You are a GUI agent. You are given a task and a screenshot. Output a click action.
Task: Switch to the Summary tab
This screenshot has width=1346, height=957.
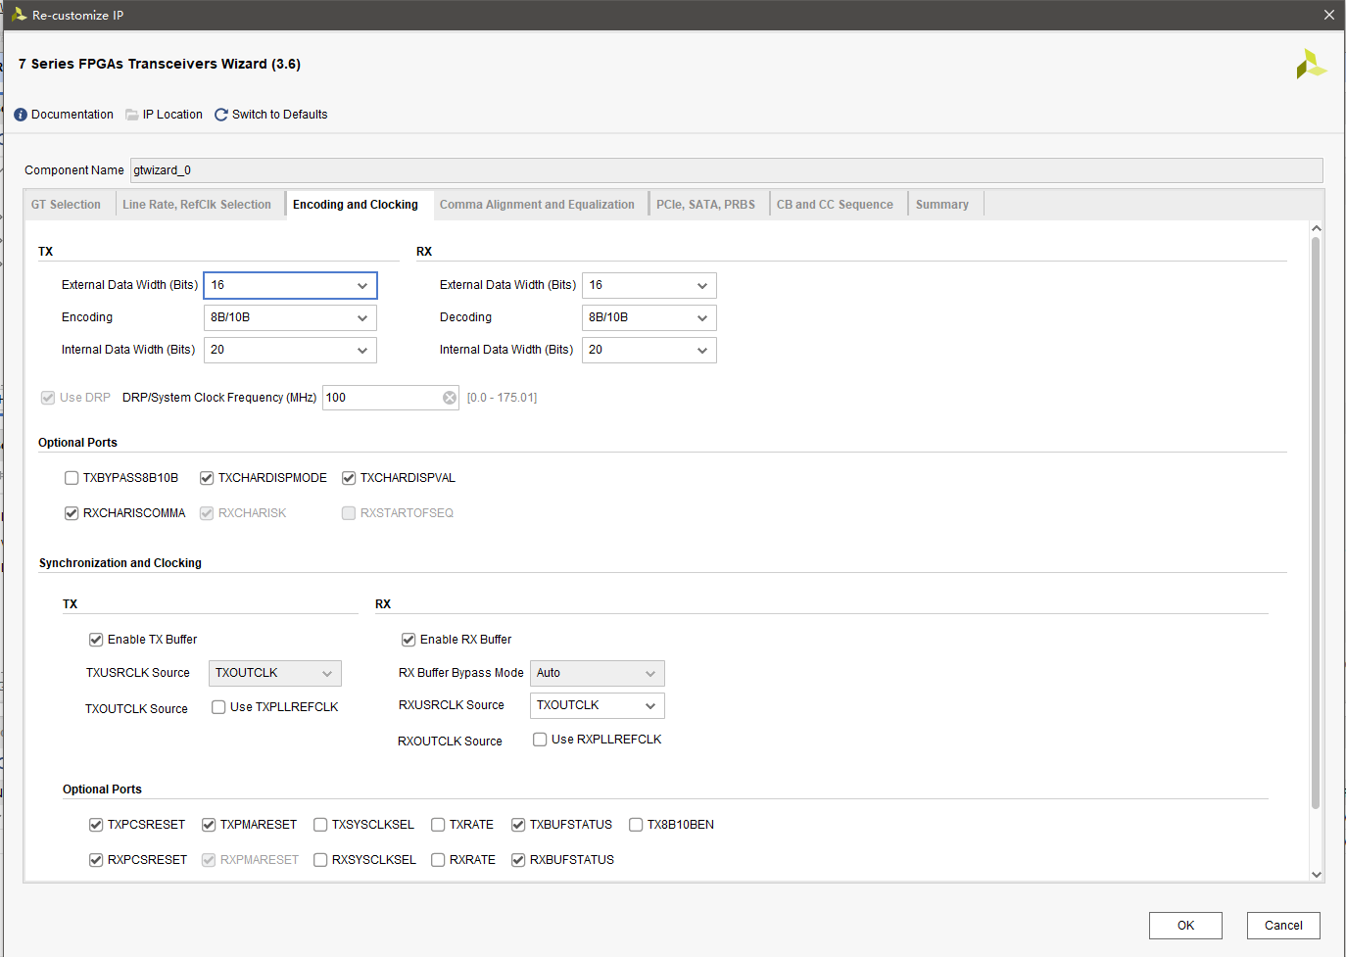pyautogui.click(x=942, y=205)
